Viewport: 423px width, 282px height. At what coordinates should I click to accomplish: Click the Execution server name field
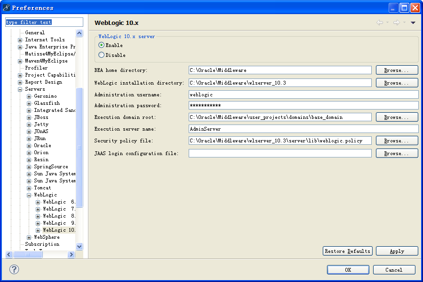point(303,129)
